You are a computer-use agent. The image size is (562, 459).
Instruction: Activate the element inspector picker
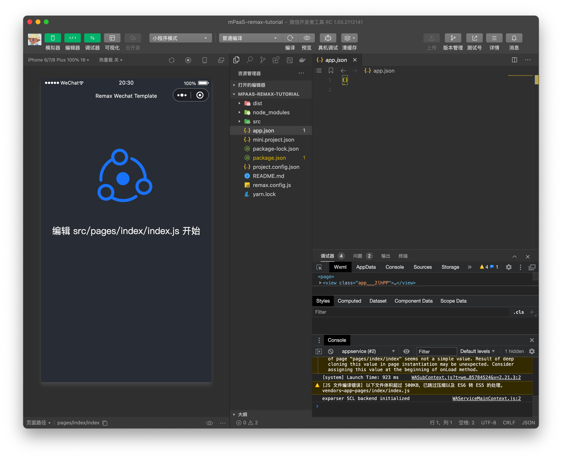pyautogui.click(x=319, y=267)
